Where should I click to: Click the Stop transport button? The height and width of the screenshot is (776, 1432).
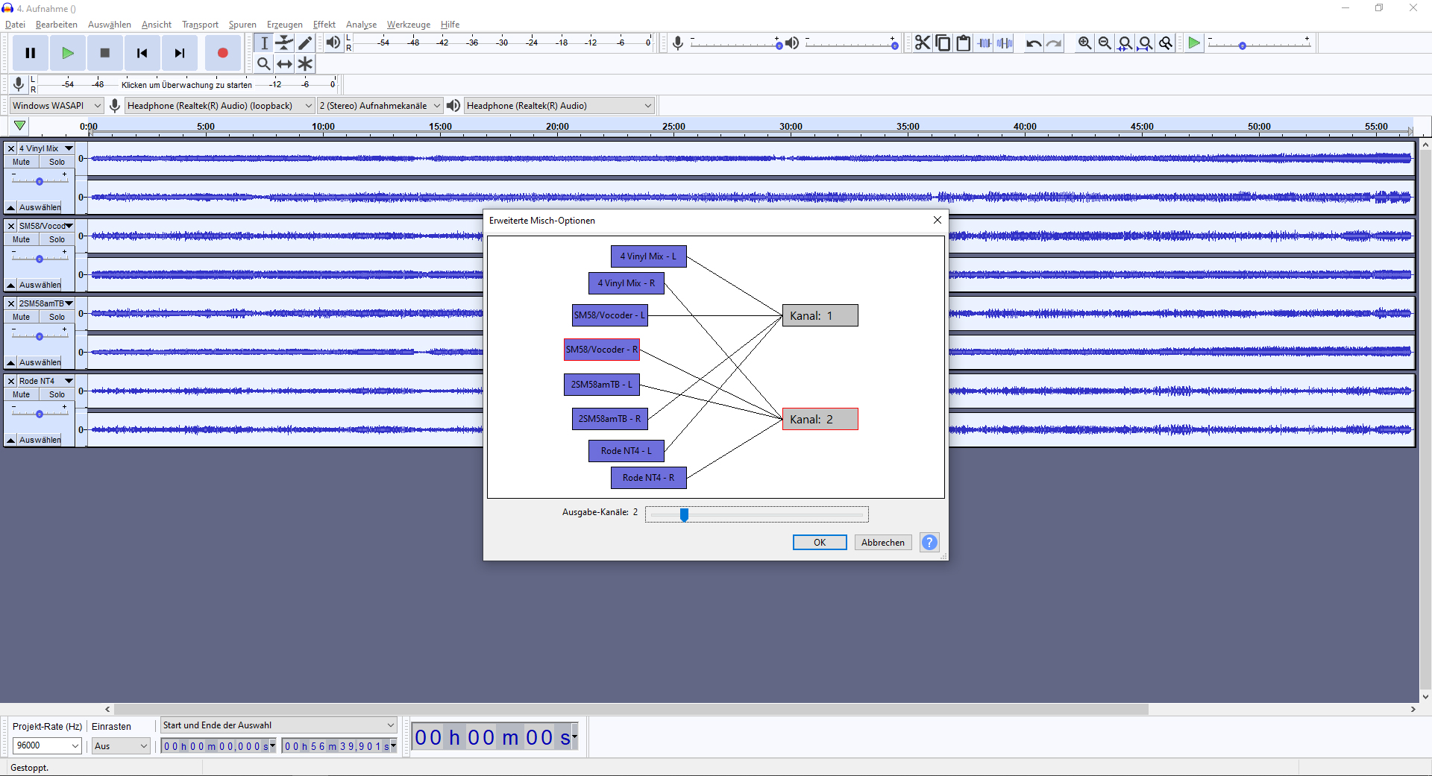click(105, 53)
